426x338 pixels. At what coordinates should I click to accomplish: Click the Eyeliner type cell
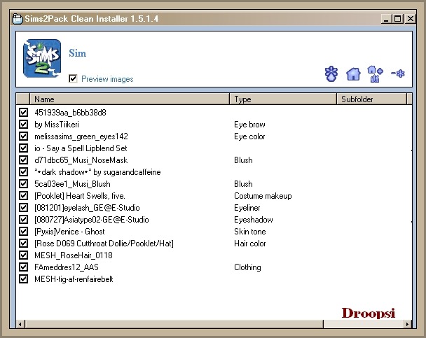pyautogui.click(x=247, y=208)
